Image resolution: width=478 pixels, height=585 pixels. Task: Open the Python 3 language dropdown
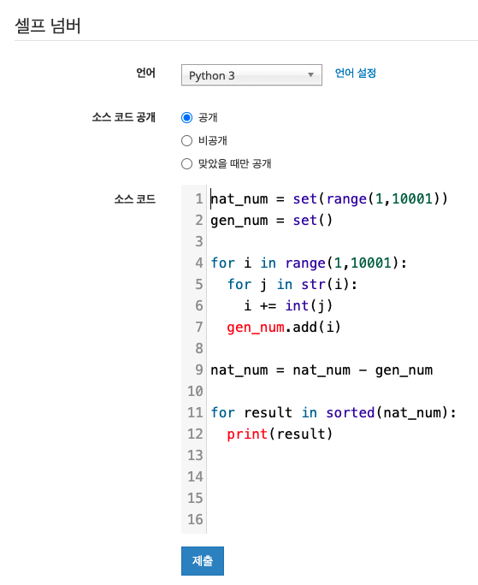tap(251, 75)
